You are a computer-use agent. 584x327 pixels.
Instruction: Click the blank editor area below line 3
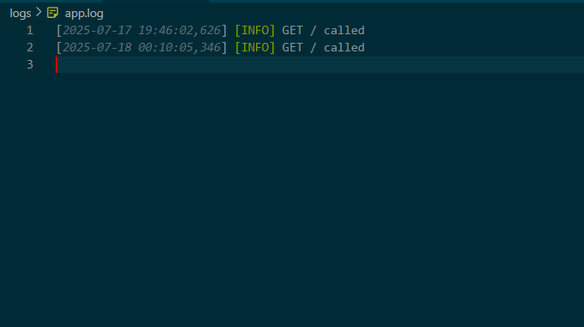292,200
